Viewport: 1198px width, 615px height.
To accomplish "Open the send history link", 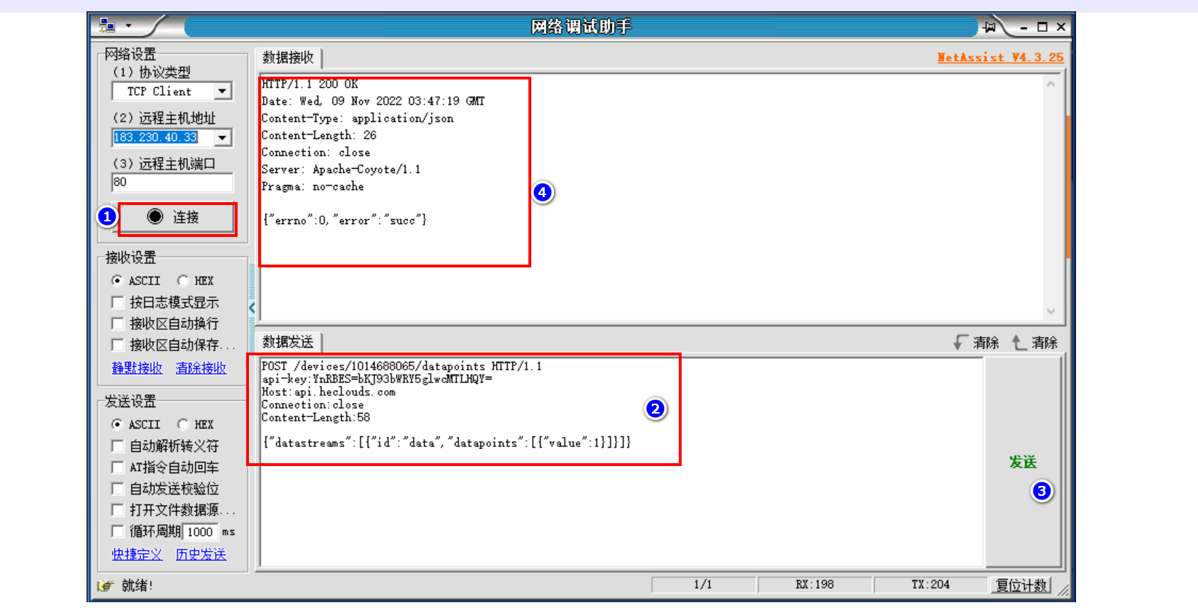I will (x=201, y=555).
